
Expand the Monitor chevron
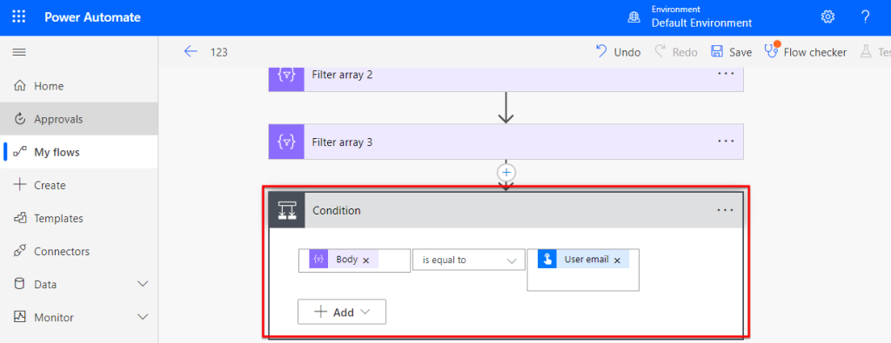point(144,318)
